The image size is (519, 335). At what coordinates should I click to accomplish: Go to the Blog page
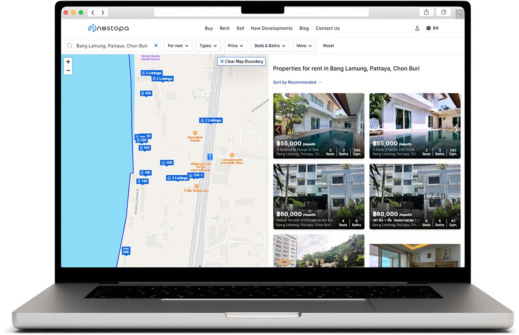[304, 28]
